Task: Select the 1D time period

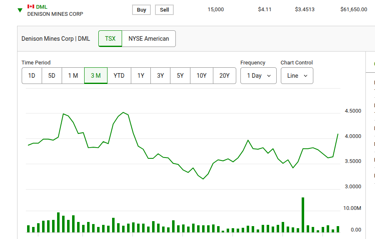Action: pyautogui.click(x=32, y=76)
